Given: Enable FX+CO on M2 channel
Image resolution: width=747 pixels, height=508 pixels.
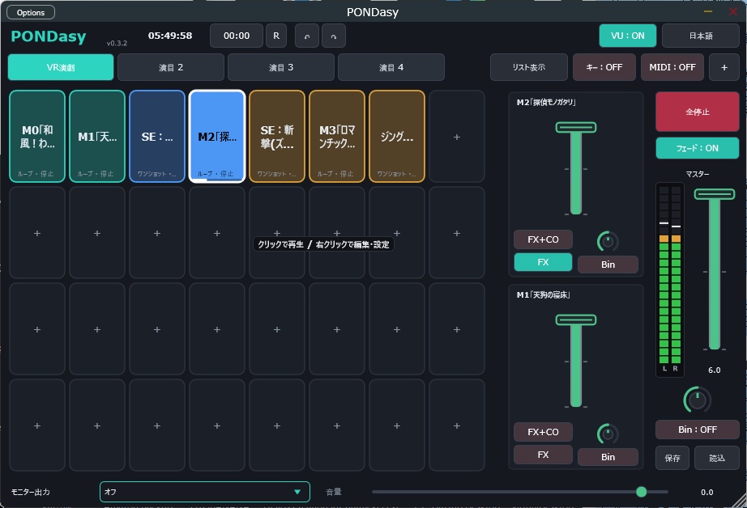Looking at the screenshot, I should pos(543,239).
